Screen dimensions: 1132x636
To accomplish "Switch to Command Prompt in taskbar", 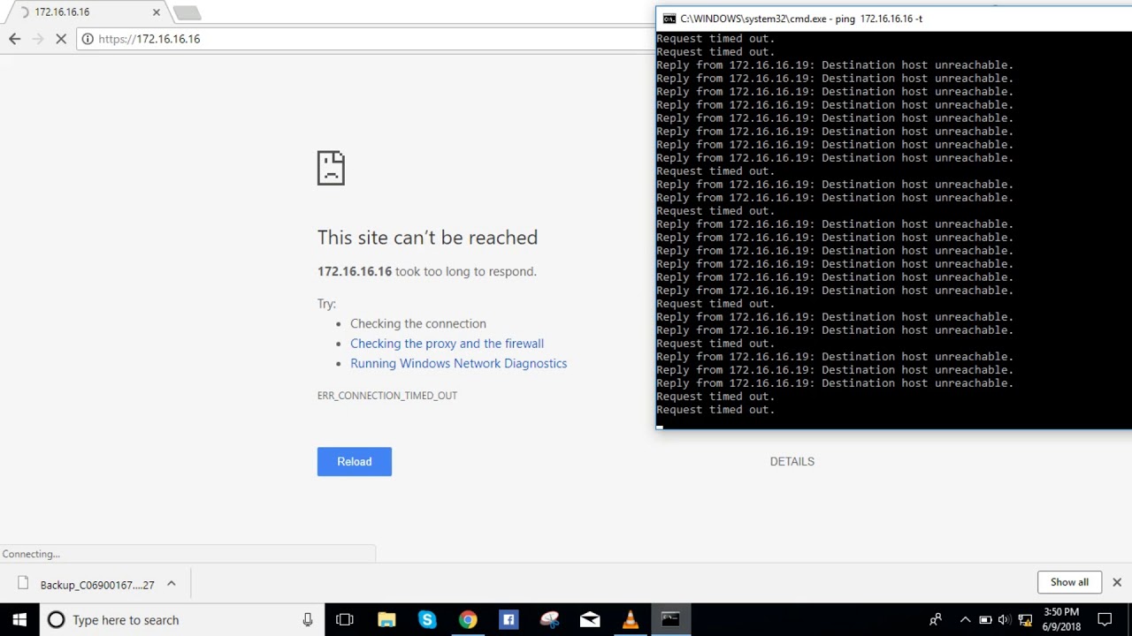I will point(670,620).
